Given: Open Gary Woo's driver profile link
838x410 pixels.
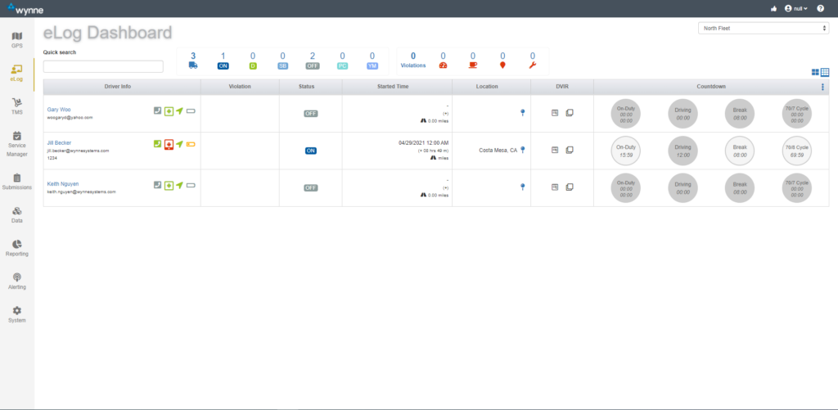Looking at the screenshot, I should (x=58, y=109).
